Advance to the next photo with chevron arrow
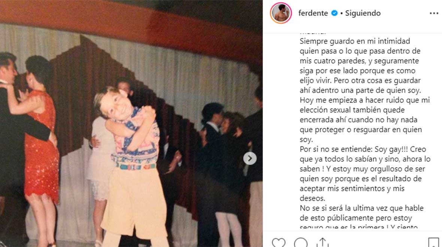The height and width of the screenshot is (247, 442). (250, 159)
